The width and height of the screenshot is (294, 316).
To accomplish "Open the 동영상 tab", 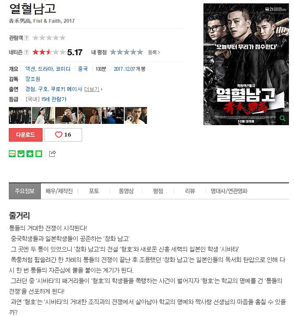I will [x=126, y=191].
